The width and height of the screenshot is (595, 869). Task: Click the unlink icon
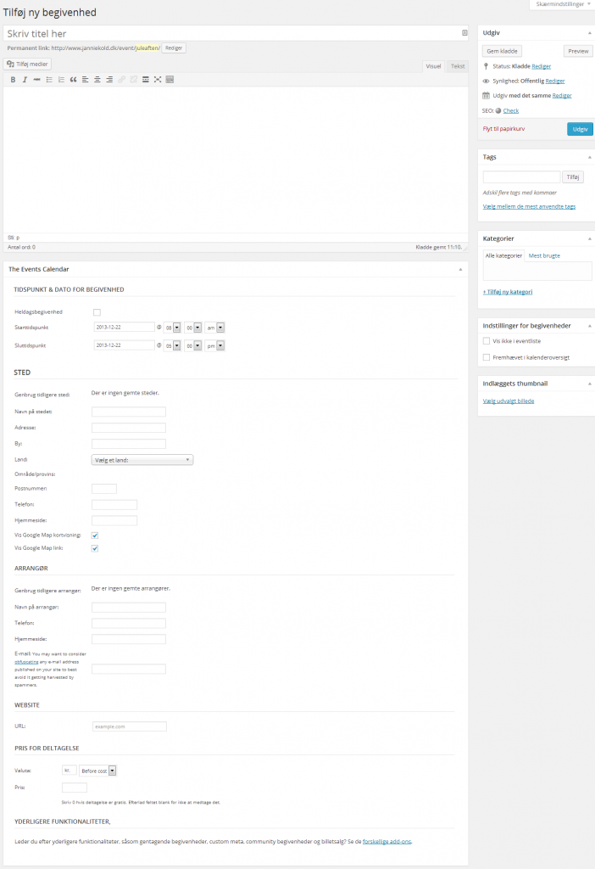click(x=133, y=80)
